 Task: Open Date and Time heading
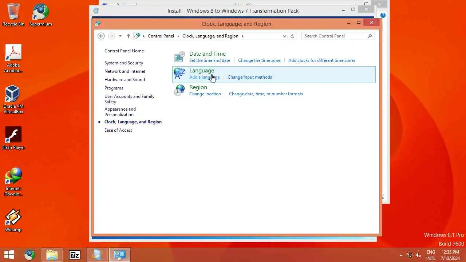(208, 54)
